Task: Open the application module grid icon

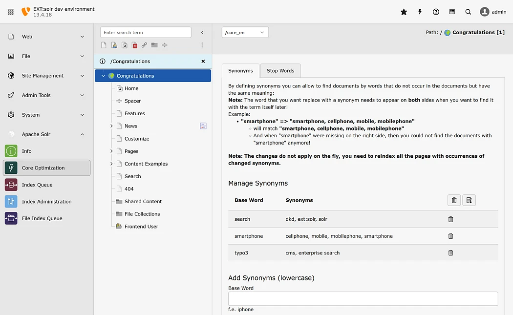Action: pos(11,12)
